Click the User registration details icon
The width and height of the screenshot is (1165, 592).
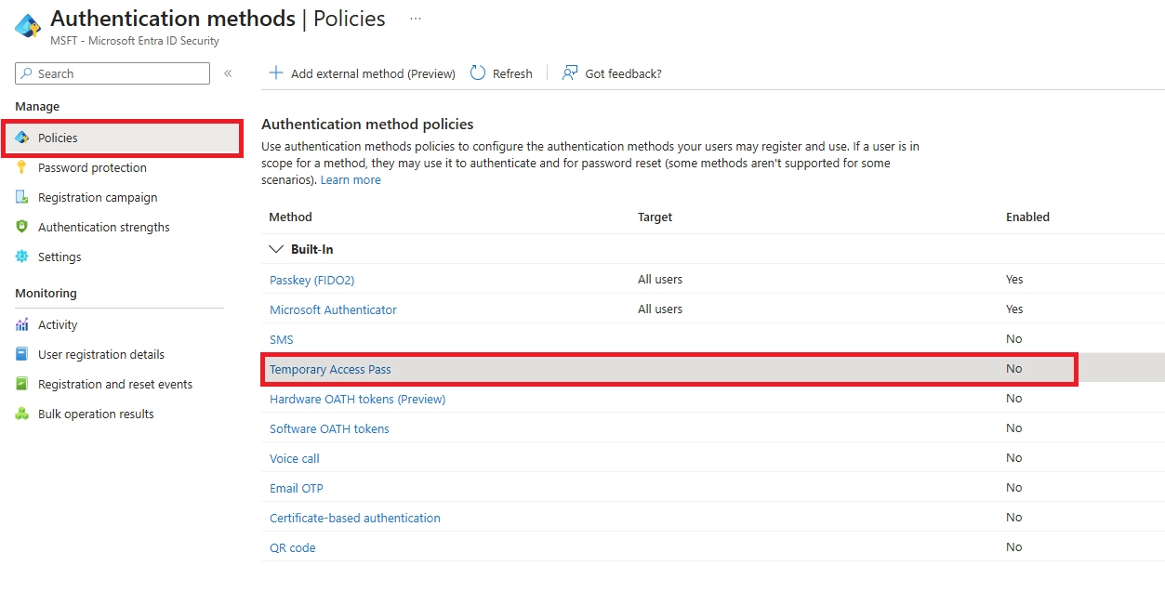point(22,354)
